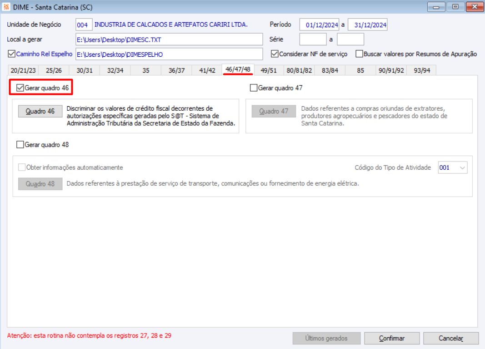Click the second Série input field

[350, 39]
